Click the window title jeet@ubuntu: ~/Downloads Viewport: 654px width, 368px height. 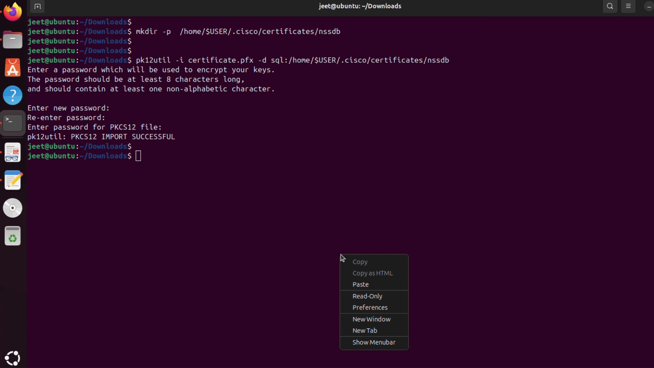coord(360,6)
